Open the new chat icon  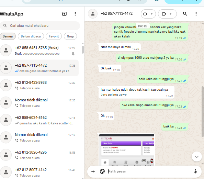[64, 14]
